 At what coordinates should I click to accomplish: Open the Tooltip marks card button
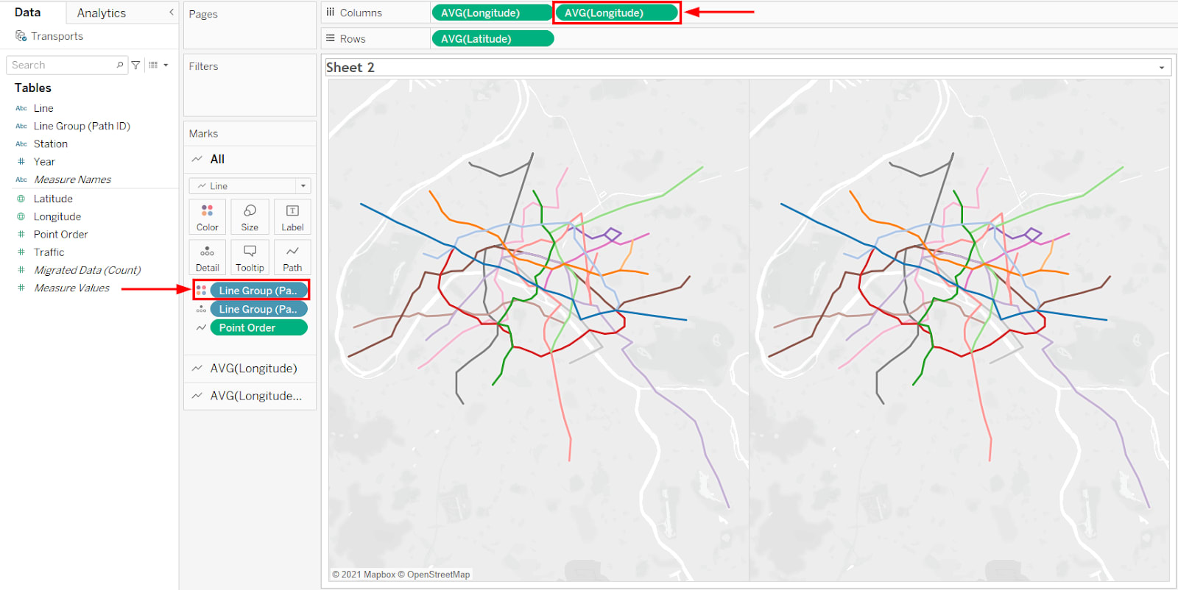pyautogui.click(x=250, y=257)
